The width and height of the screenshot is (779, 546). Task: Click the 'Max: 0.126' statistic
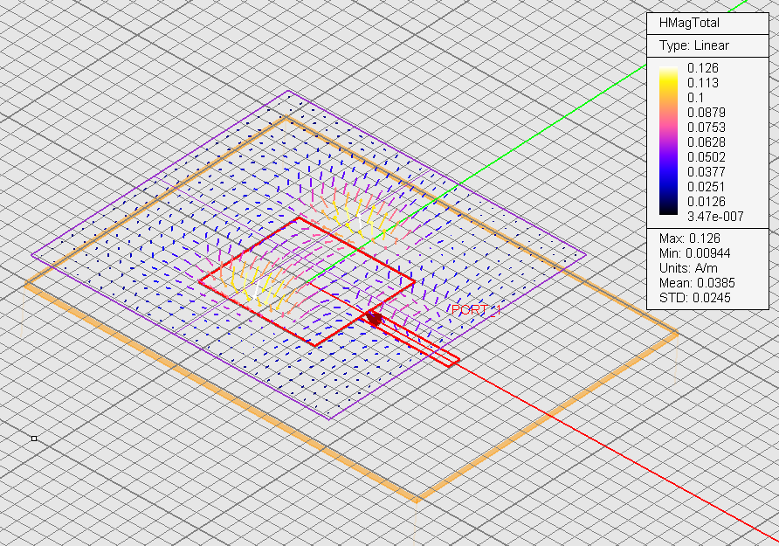pos(689,238)
